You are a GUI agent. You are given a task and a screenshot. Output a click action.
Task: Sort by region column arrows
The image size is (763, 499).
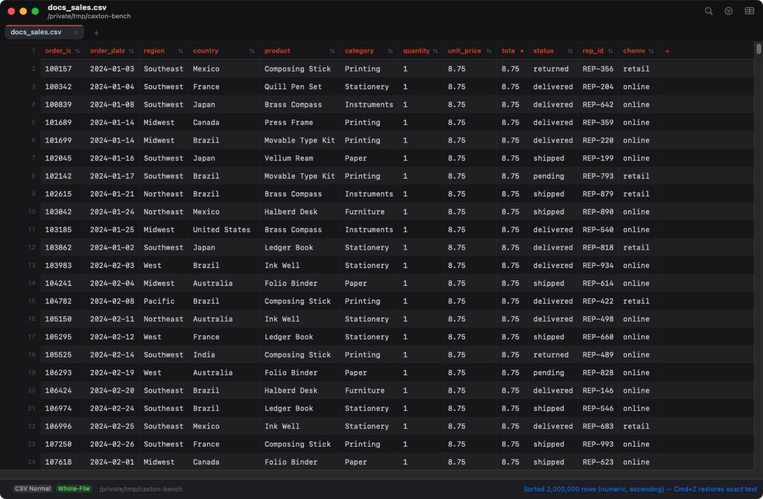[181, 51]
